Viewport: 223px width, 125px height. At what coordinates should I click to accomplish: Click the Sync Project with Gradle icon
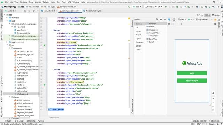[x=206, y=7]
